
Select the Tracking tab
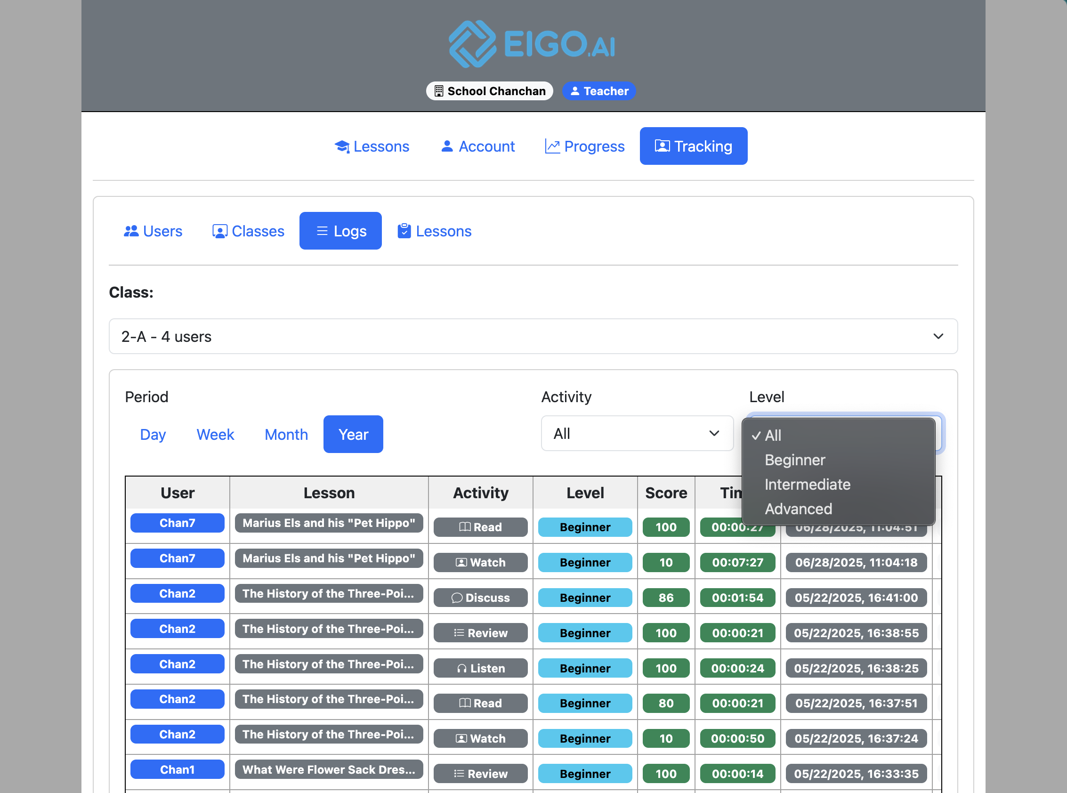pyautogui.click(x=693, y=146)
